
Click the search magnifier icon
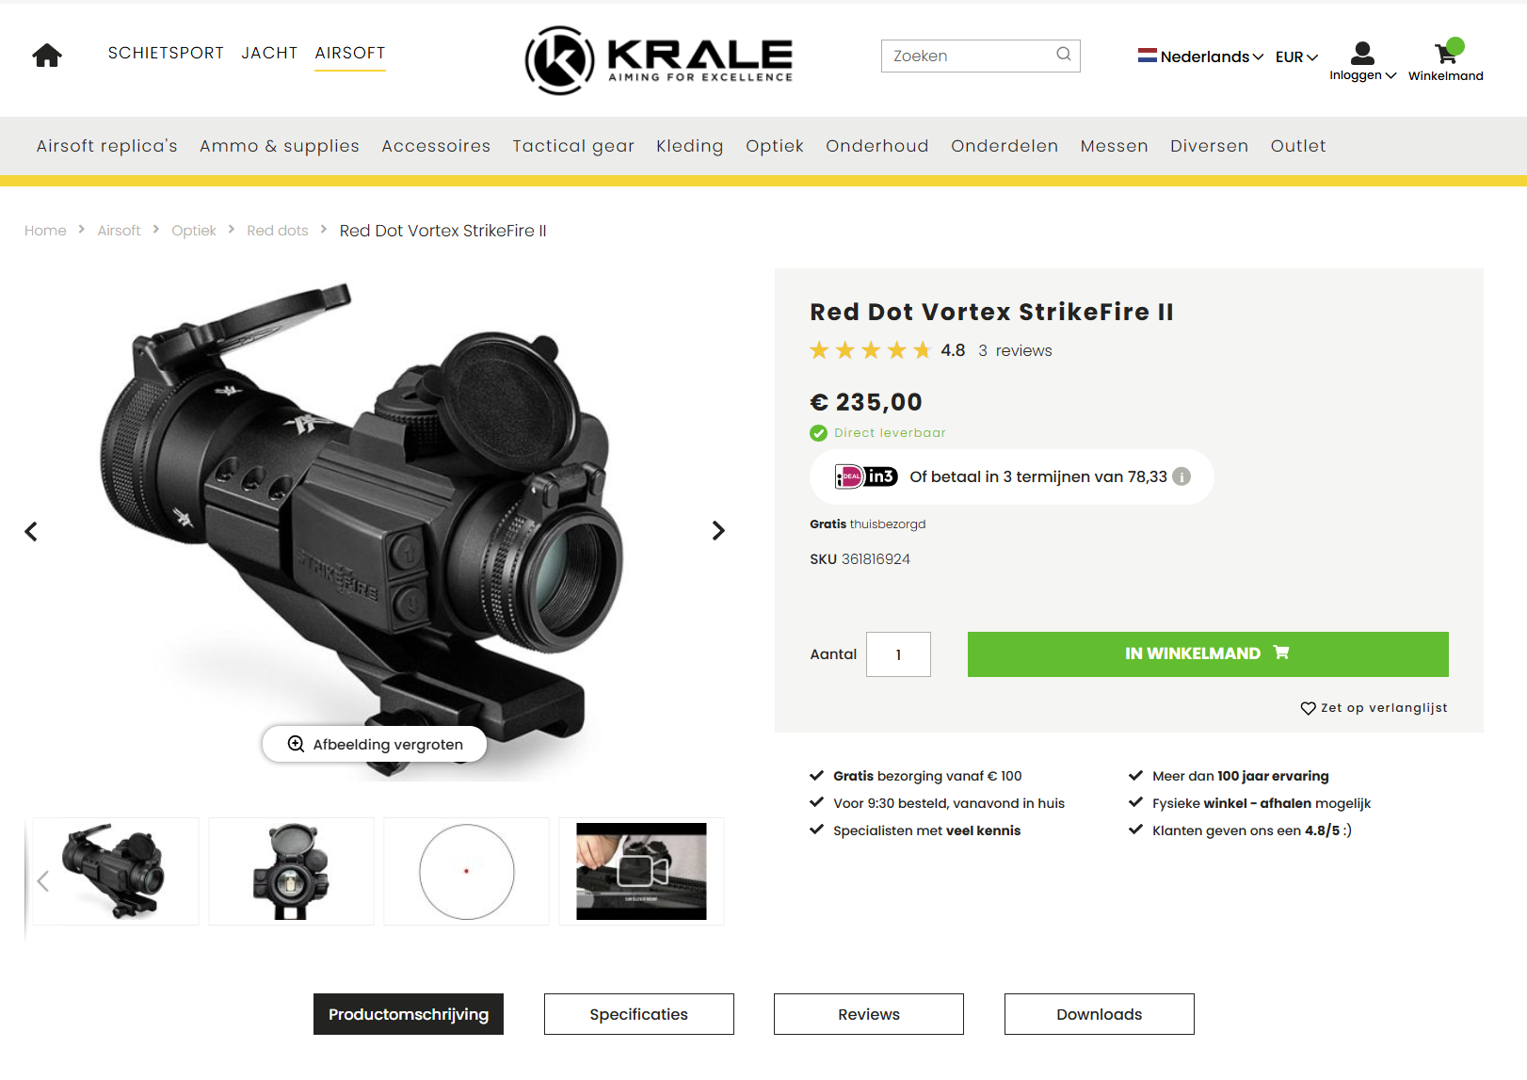click(1064, 55)
